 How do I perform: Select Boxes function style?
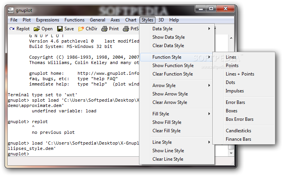(x=244, y=111)
